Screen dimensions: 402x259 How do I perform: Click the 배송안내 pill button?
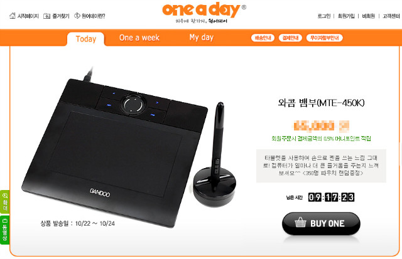(x=263, y=38)
